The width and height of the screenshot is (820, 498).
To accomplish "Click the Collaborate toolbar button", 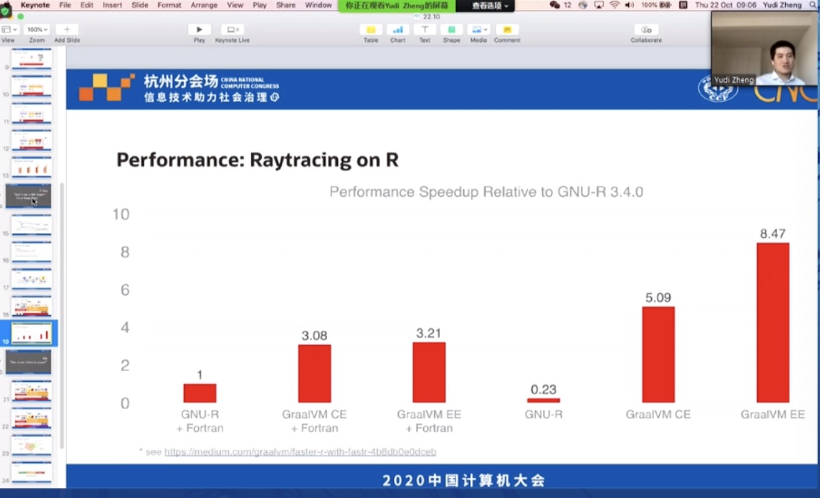I will pyautogui.click(x=646, y=30).
